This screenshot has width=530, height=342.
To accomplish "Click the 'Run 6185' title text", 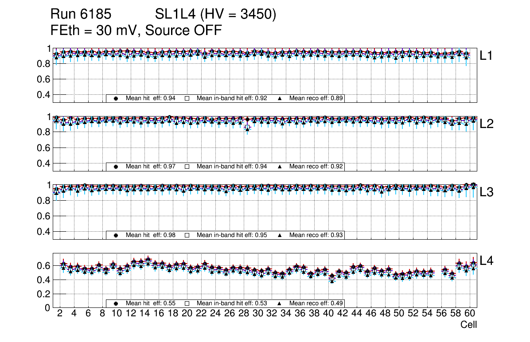I will pos(81,15).
